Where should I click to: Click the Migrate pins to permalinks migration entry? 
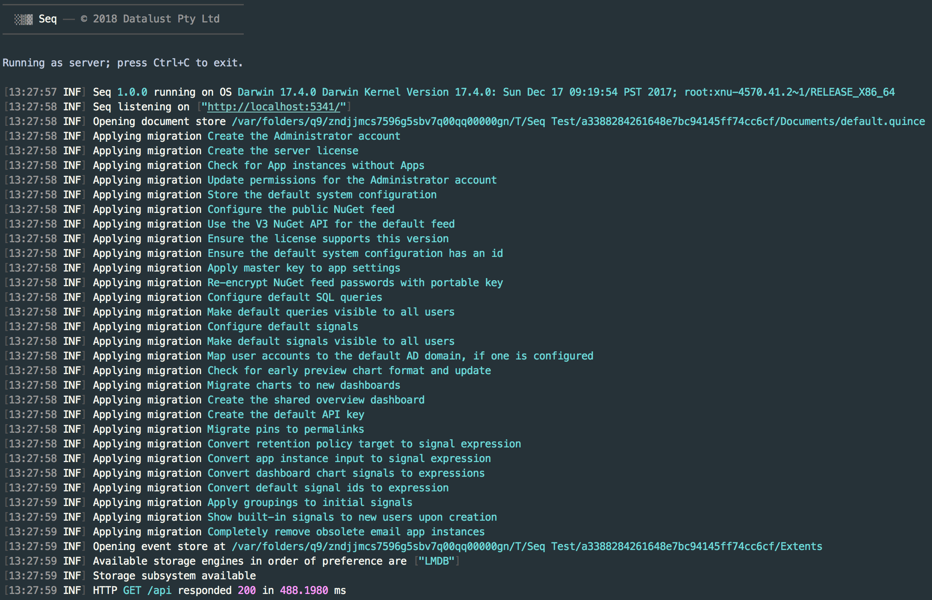point(285,429)
